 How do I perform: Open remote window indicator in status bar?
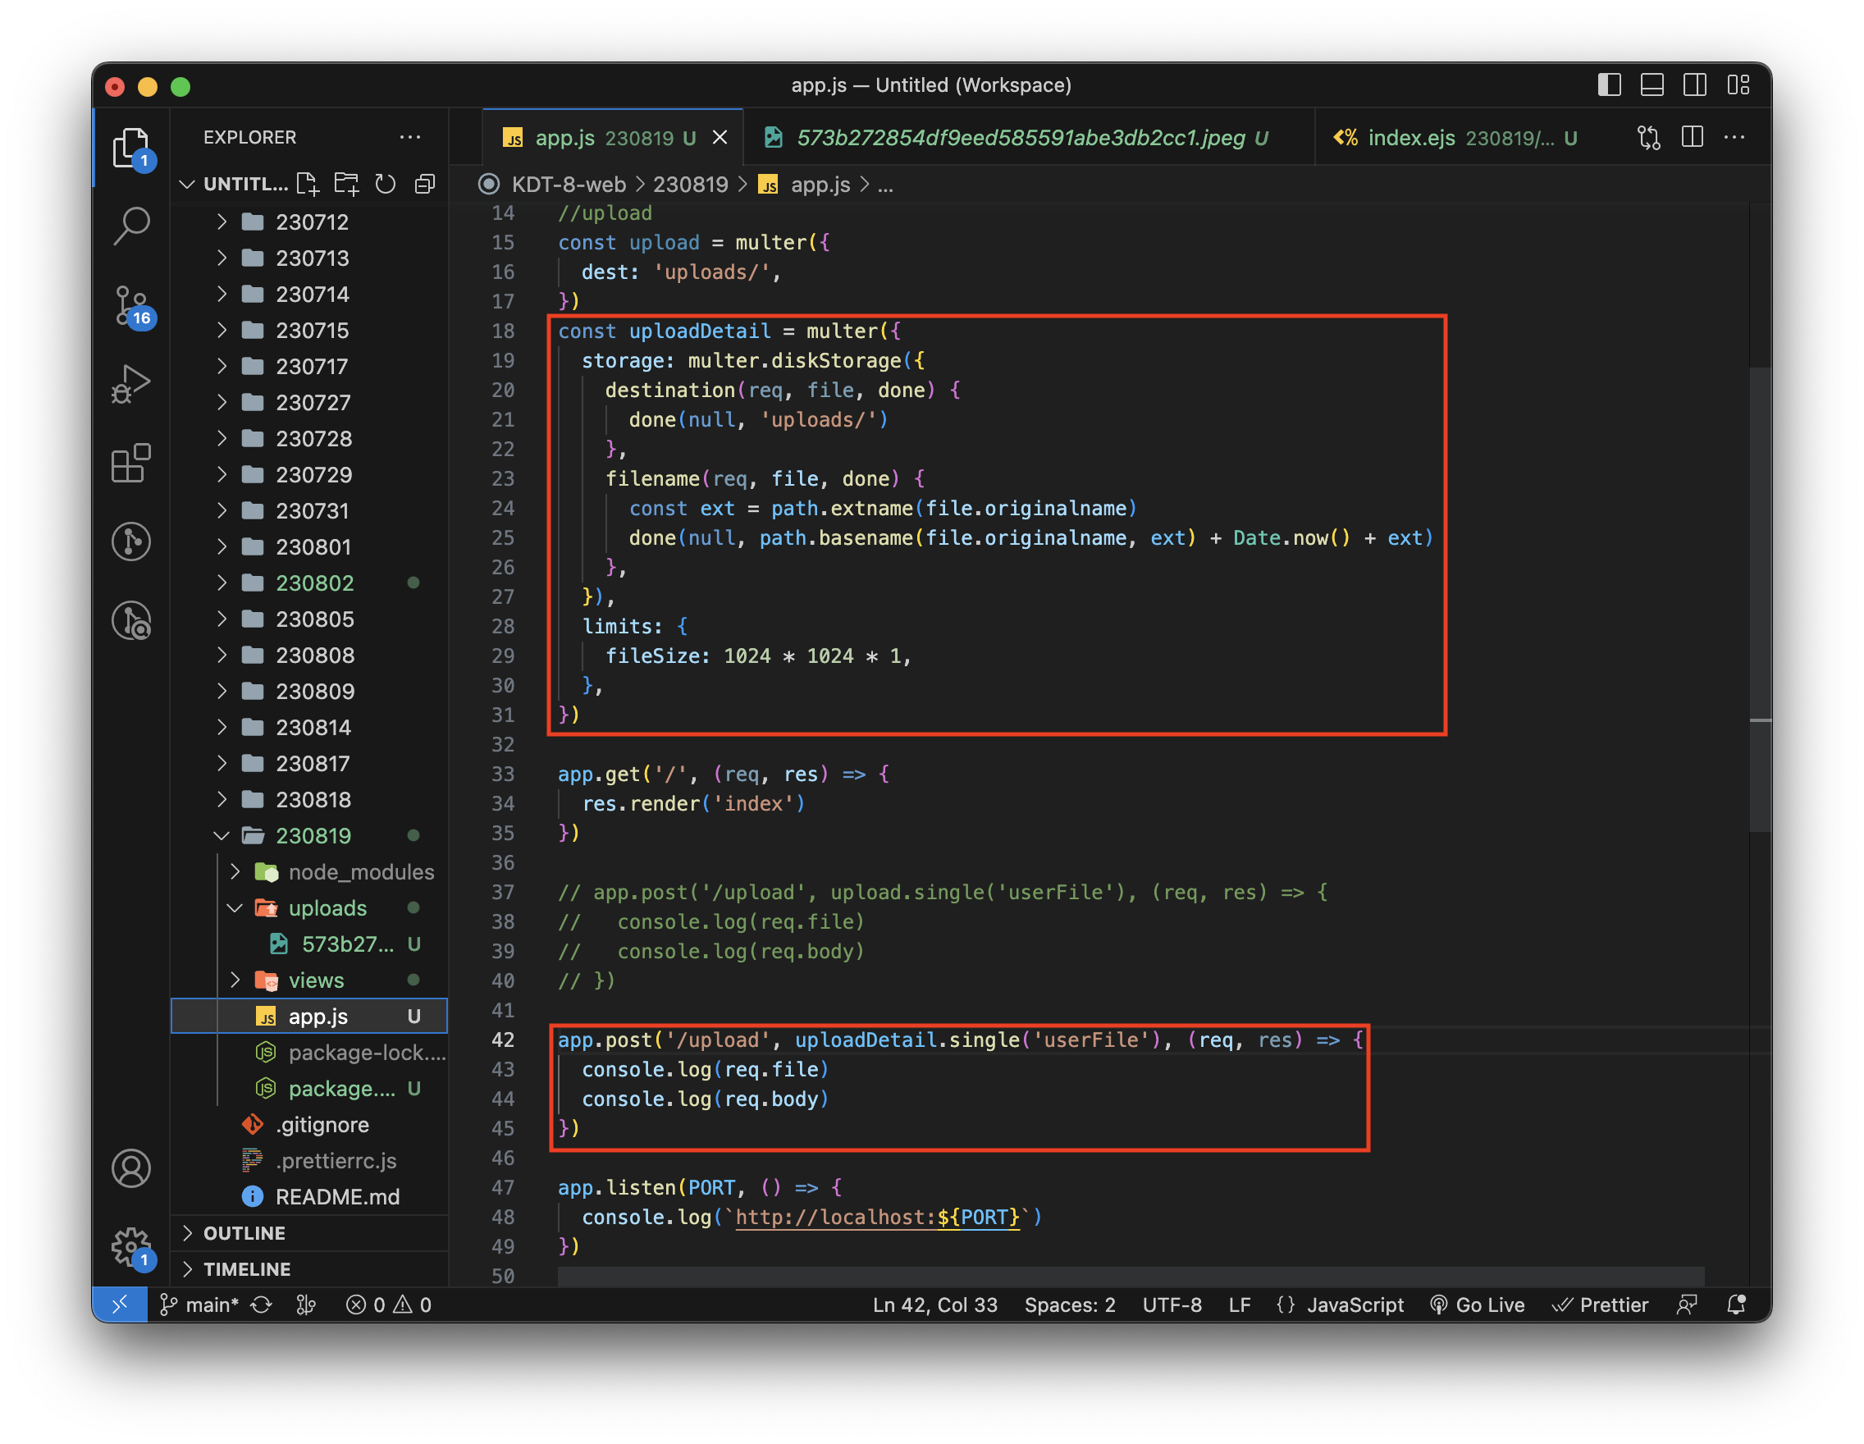coord(120,1304)
